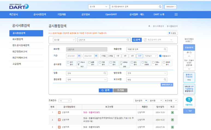Open the hamburger full-menu icon
This screenshot has width=211, height=130.
pos(176,14)
